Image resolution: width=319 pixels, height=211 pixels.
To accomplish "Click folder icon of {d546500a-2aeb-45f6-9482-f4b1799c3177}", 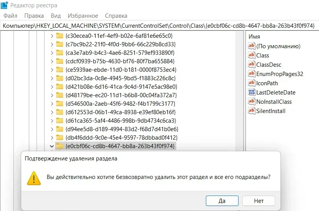I will [60, 103].
